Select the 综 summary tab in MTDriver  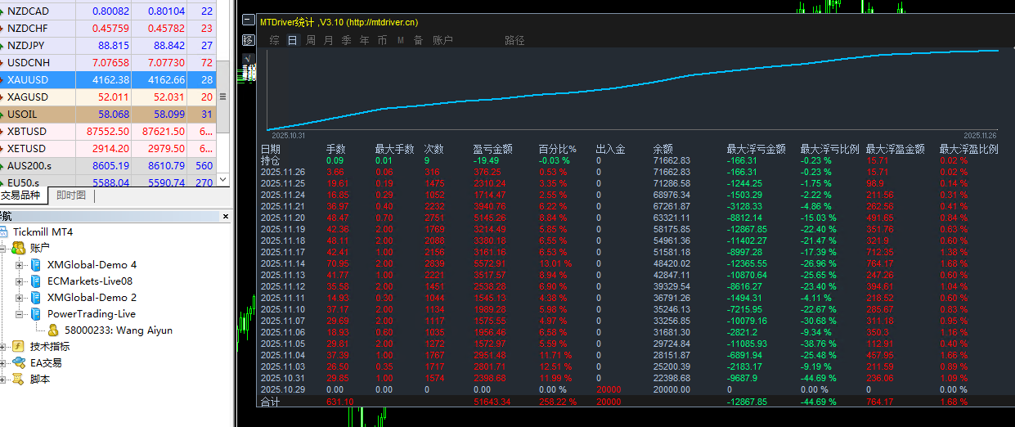(x=274, y=40)
